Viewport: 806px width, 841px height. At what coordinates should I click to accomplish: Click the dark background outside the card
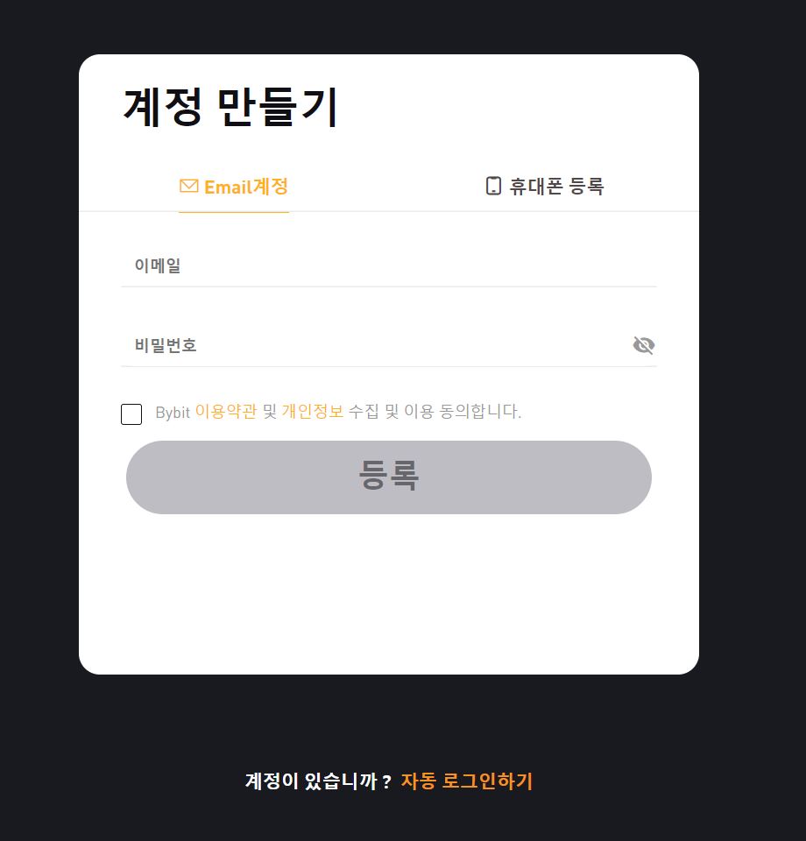(751, 376)
